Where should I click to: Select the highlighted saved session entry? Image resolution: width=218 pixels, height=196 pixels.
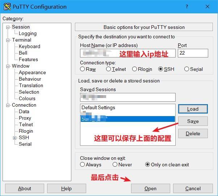pos(127,119)
